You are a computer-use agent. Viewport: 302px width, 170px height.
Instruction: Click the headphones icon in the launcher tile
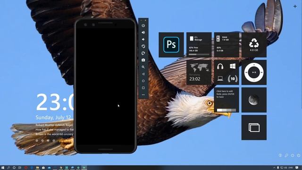(x=220, y=67)
